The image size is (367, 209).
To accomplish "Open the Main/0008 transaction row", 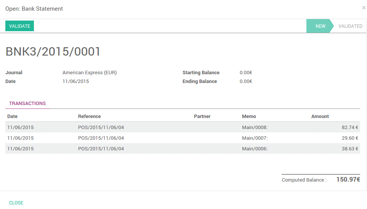I will tap(255, 128).
